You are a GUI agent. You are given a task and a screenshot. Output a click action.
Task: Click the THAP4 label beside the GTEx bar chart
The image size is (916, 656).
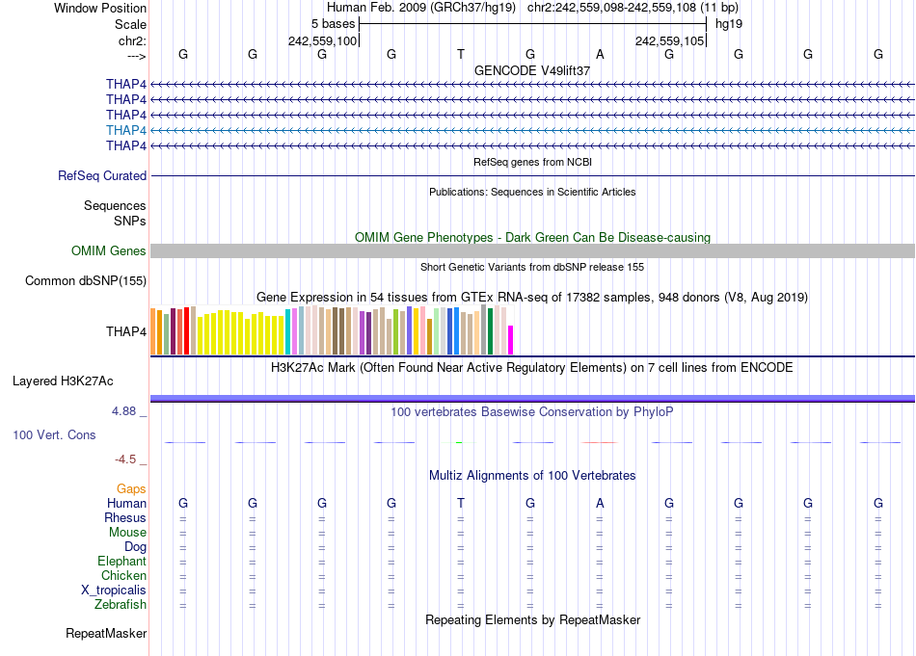(126, 331)
